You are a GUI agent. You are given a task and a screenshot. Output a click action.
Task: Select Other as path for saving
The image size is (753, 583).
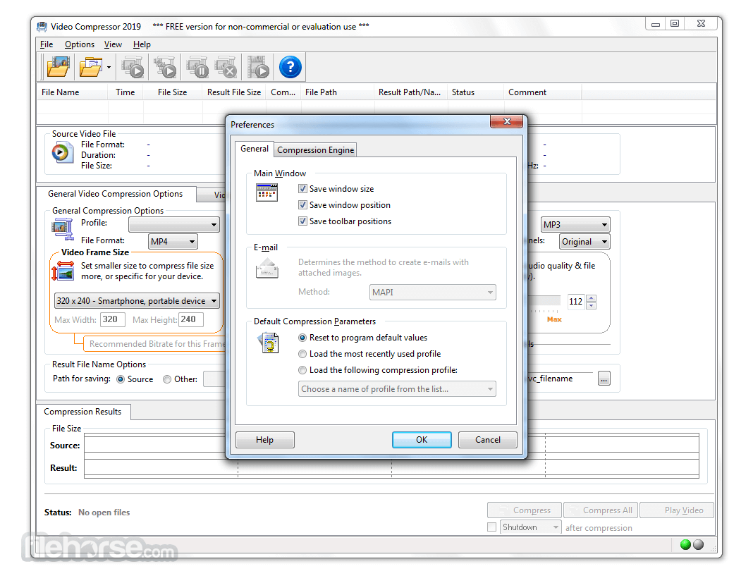[167, 379]
